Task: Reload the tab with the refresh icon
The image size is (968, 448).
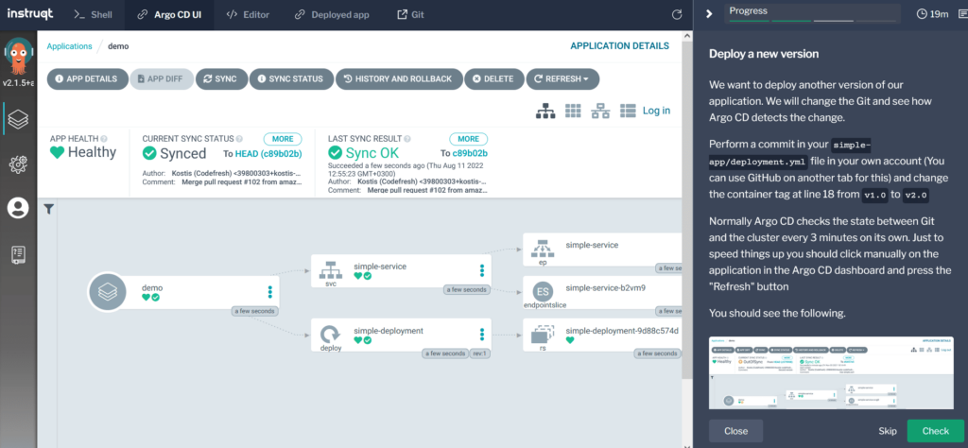Action: tap(677, 15)
